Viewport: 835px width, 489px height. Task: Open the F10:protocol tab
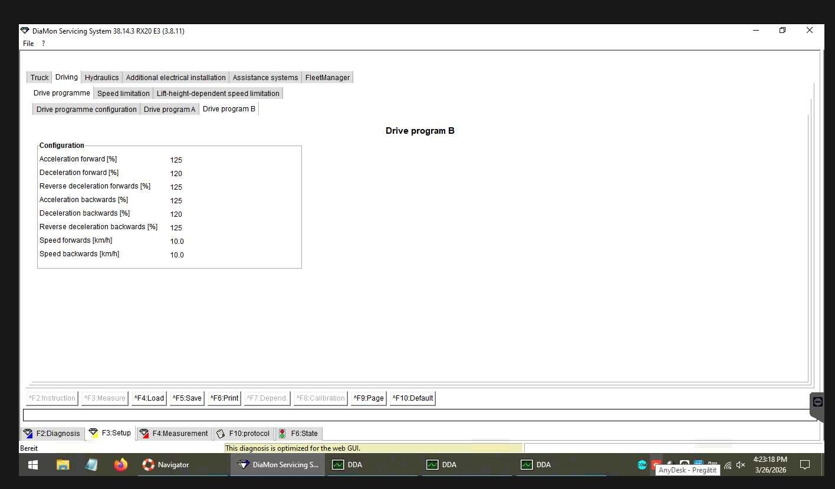[243, 433]
